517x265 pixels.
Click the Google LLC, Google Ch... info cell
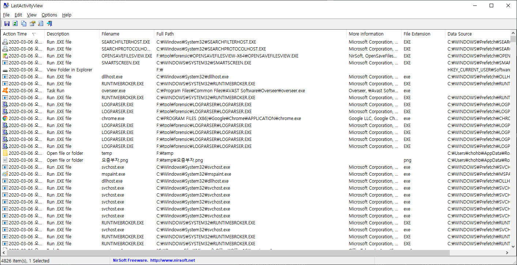coord(374,119)
